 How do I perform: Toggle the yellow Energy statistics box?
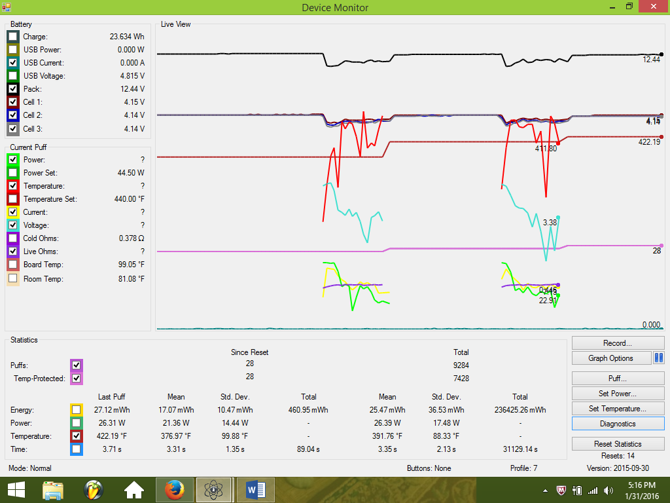point(77,410)
